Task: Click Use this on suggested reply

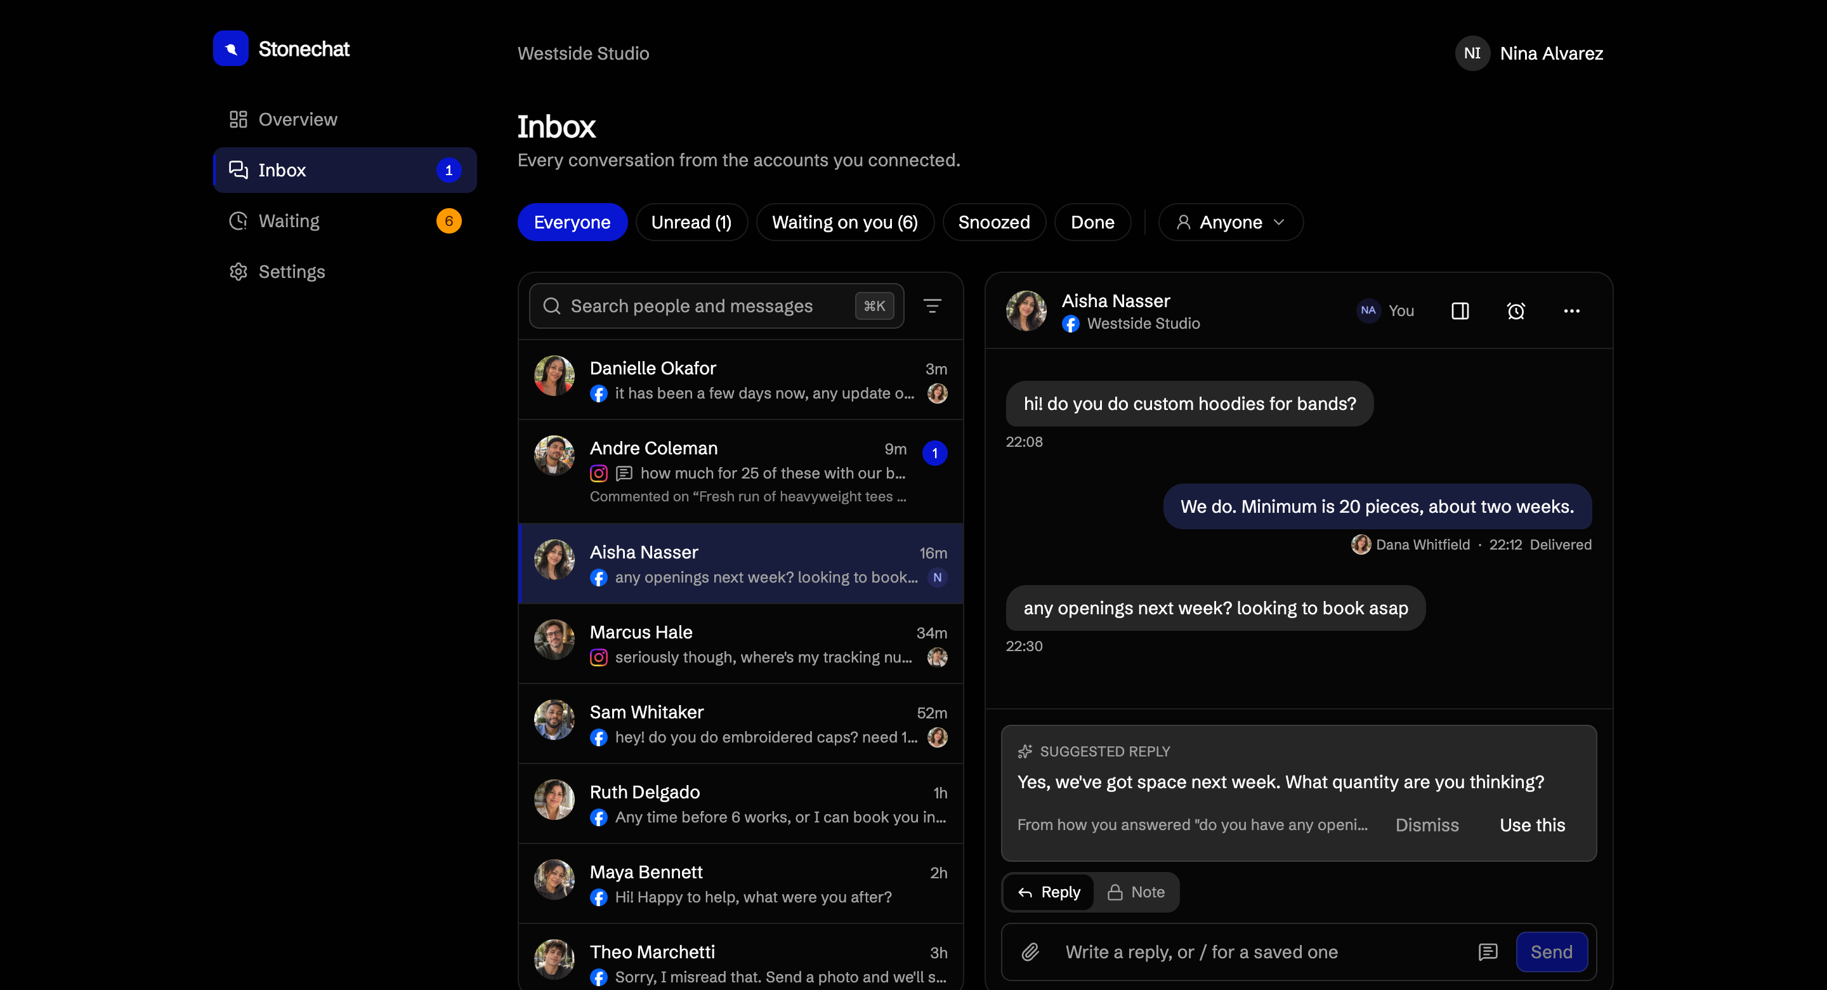Action: (1532, 824)
